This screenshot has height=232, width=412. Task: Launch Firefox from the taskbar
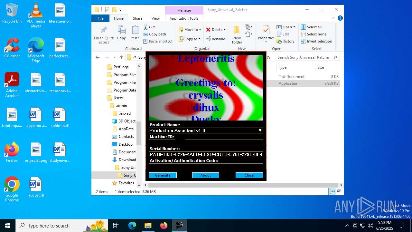point(164,226)
